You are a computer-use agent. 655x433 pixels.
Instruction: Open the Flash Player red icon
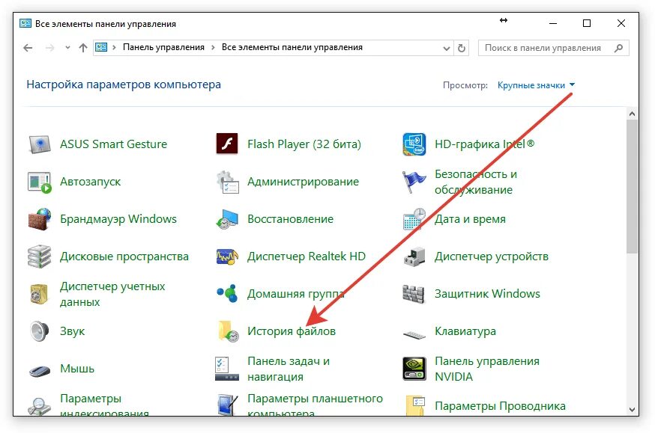[227, 144]
